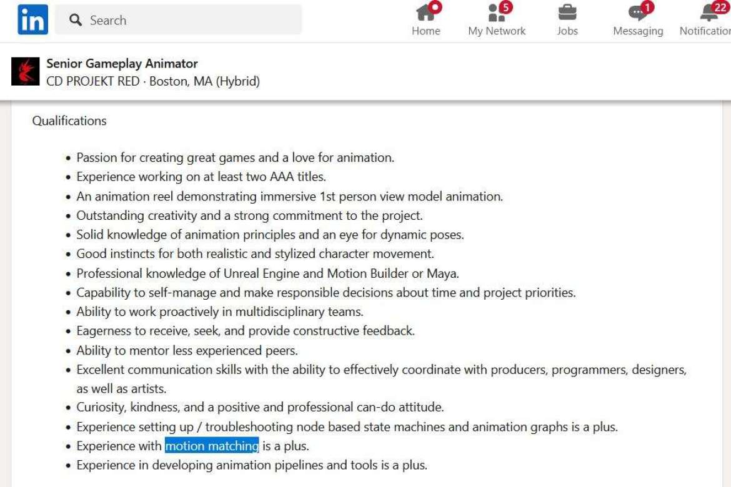Click the Messaging unread badge showing 1
The height and width of the screenshot is (487, 731).
tap(647, 7)
